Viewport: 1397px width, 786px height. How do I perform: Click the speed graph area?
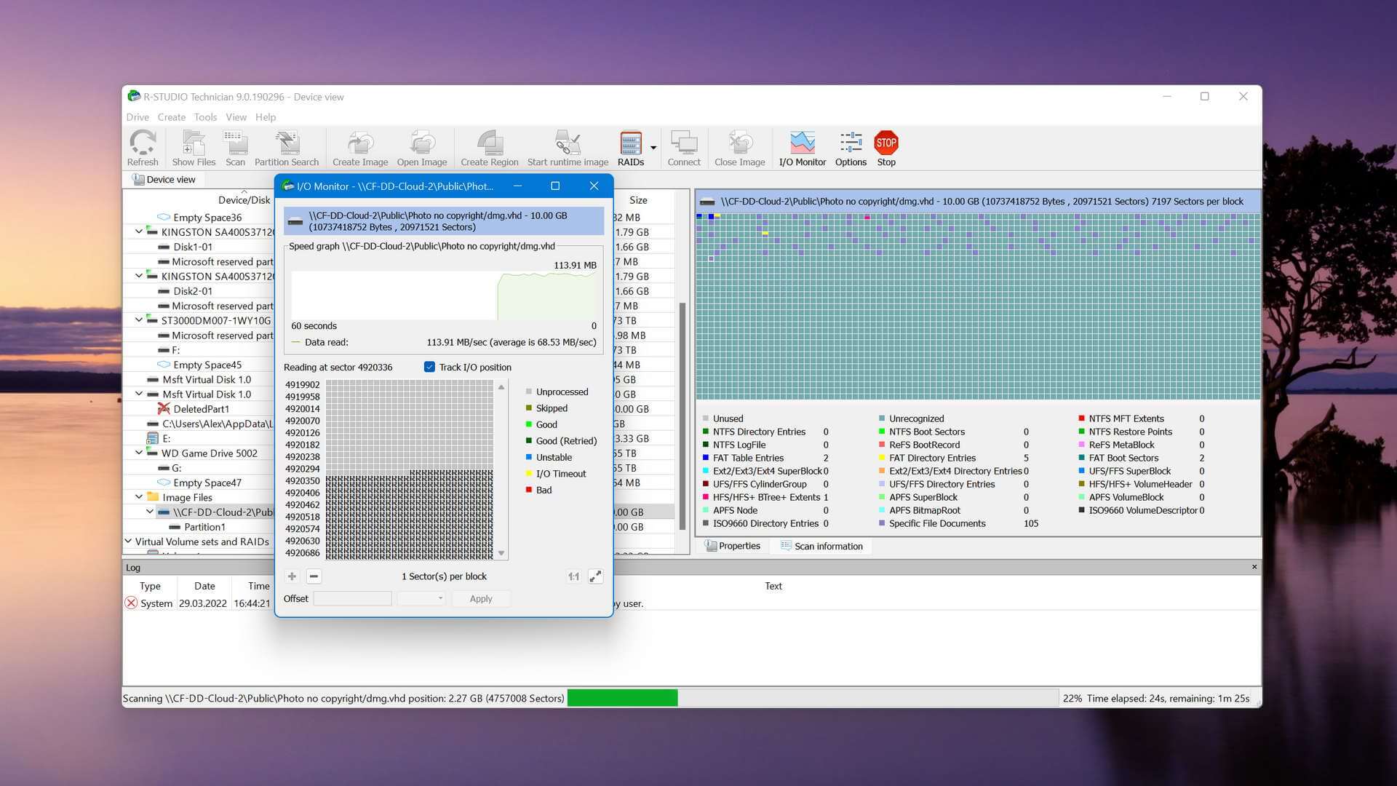pyautogui.click(x=444, y=295)
